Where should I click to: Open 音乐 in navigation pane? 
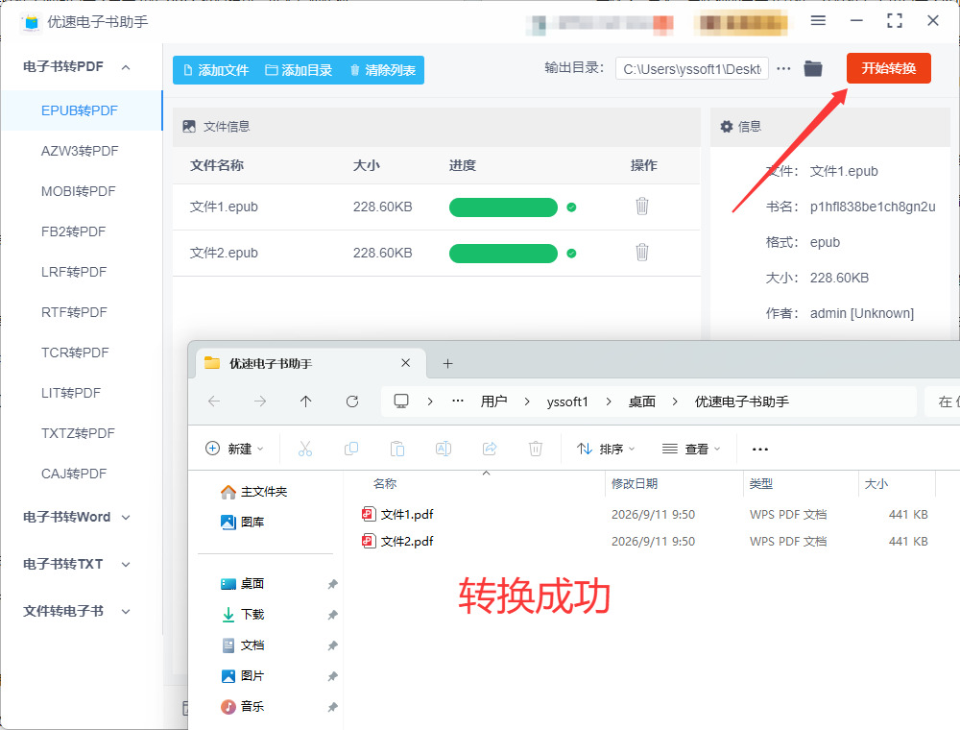(x=243, y=706)
